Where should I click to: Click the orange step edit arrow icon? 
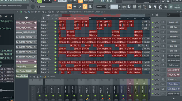(x=74, y=7)
